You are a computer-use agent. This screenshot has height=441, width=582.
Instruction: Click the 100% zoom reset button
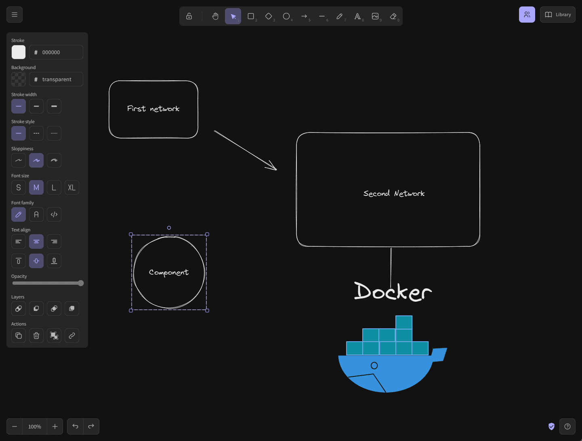click(35, 426)
